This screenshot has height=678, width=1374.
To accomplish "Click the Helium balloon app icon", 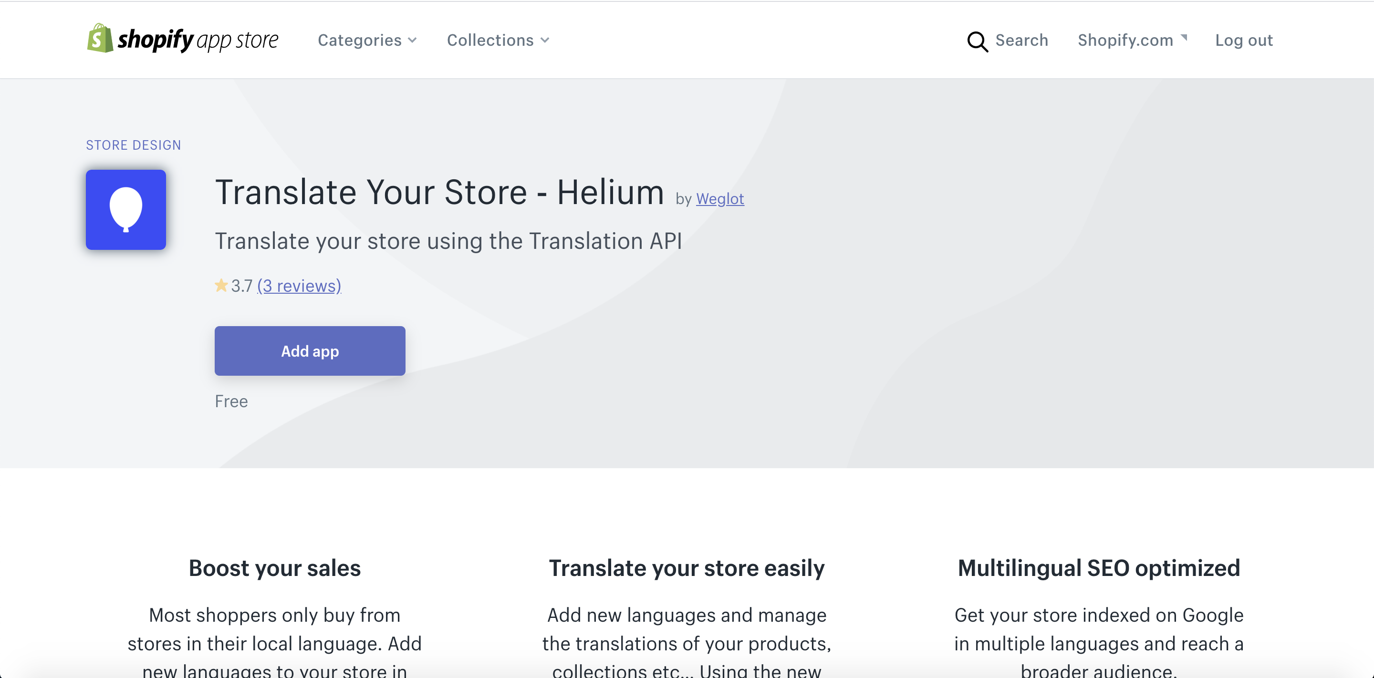I will point(126,209).
